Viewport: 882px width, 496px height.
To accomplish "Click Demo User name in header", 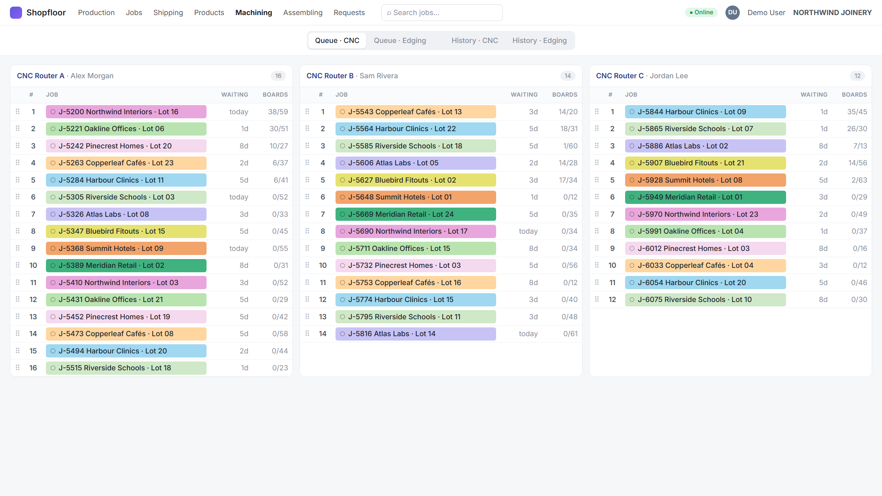I will pyautogui.click(x=766, y=12).
